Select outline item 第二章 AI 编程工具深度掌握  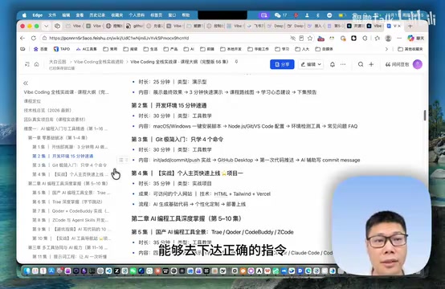(67, 184)
